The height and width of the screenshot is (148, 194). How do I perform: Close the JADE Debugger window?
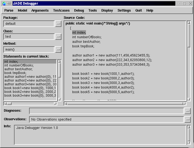[x=190, y=3]
